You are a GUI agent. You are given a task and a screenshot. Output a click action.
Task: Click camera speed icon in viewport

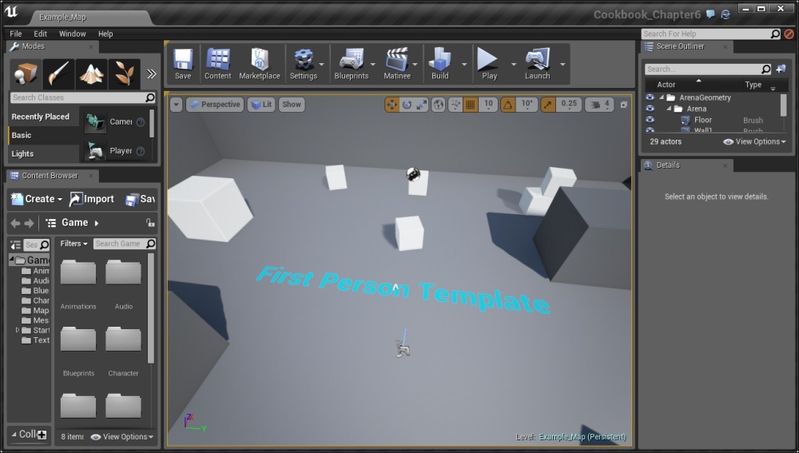(x=594, y=105)
